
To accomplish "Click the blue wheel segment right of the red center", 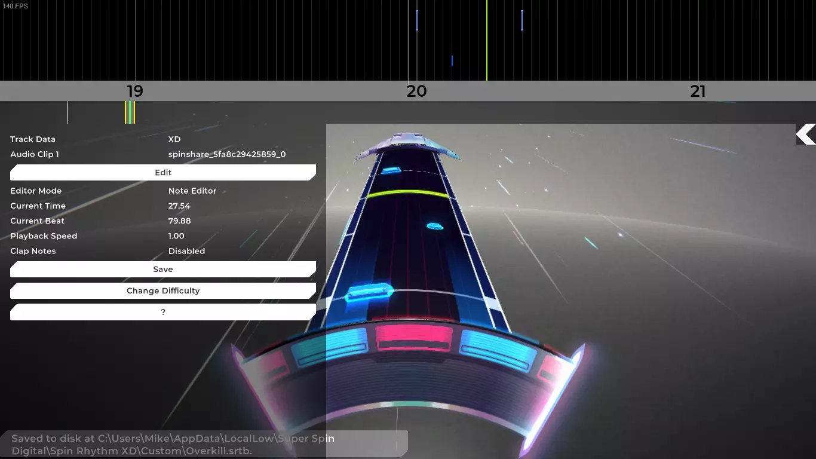I will (x=497, y=350).
